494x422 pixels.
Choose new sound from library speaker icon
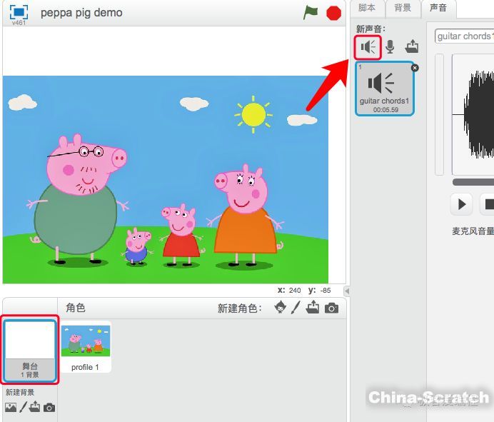pos(368,47)
